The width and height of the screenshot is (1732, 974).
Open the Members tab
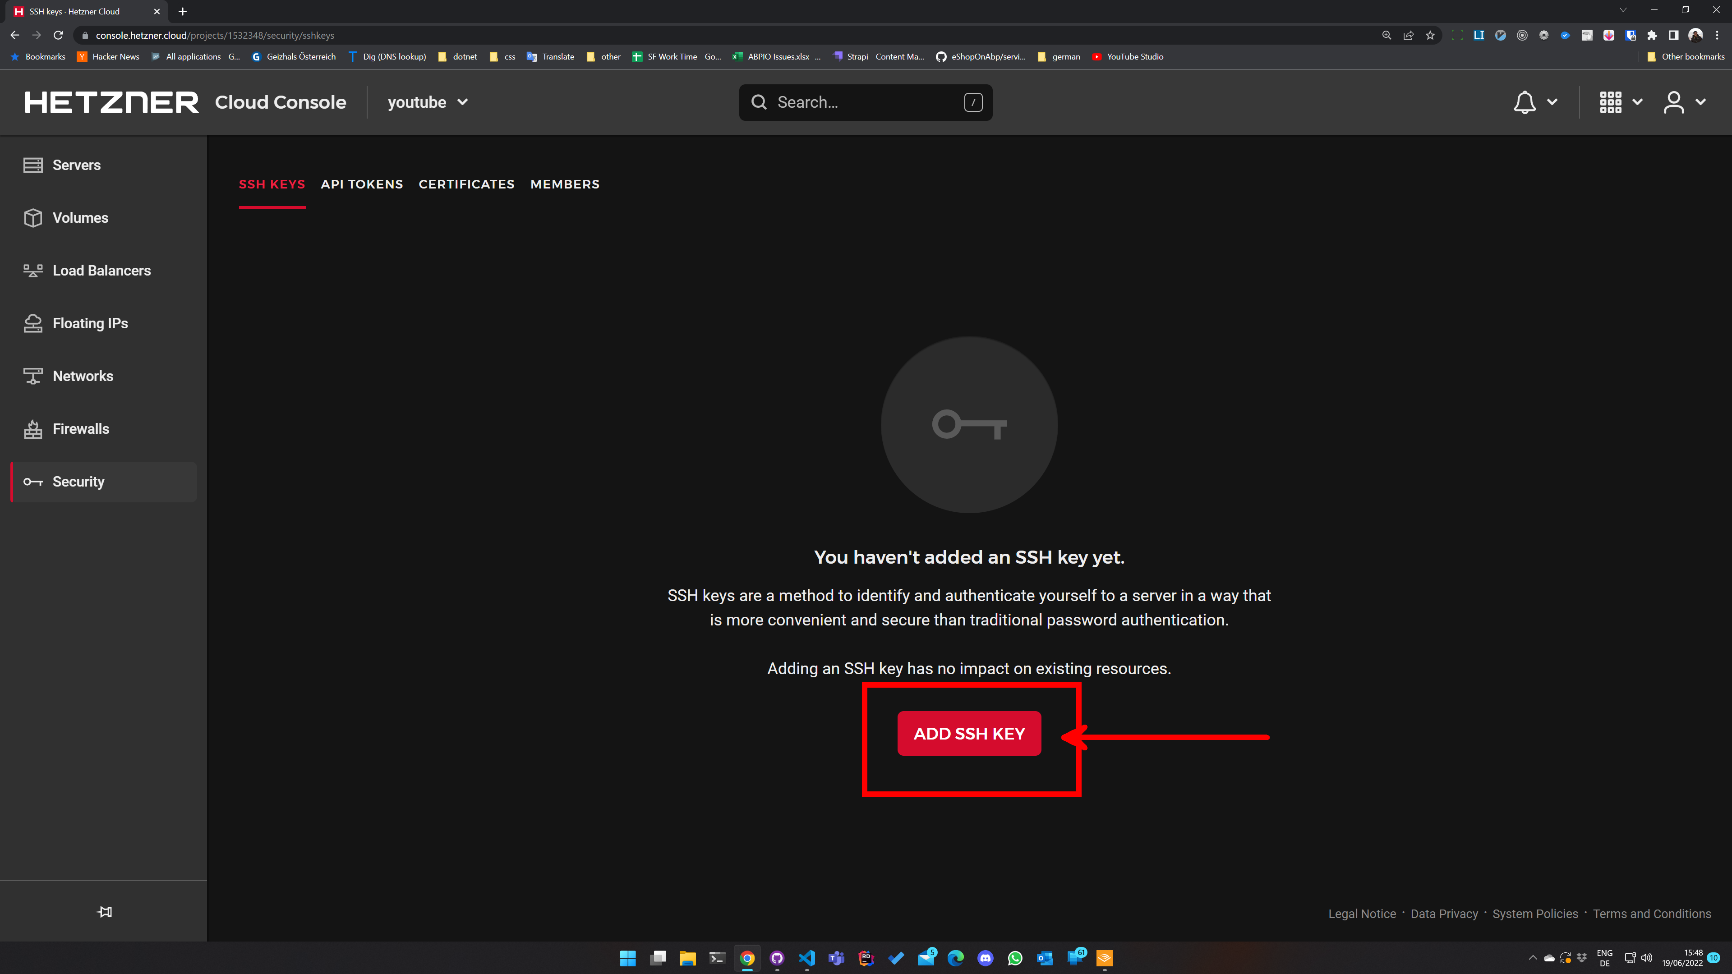(565, 184)
